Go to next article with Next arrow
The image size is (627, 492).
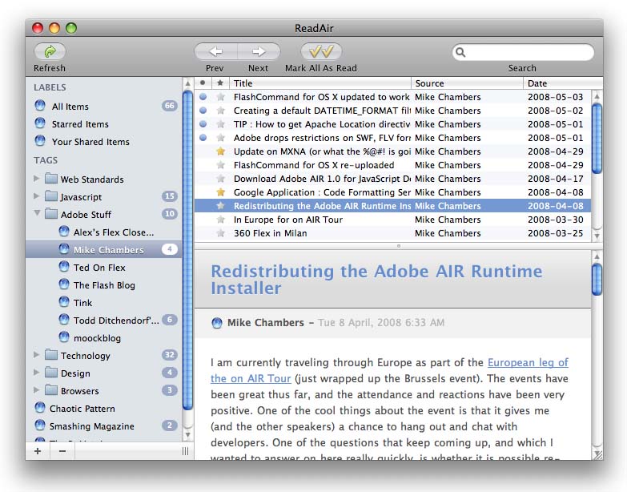259,51
